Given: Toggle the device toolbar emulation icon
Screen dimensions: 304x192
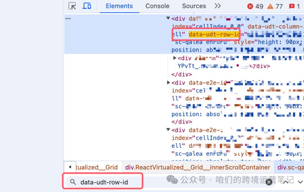Looking at the screenshot, I should (87, 6).
